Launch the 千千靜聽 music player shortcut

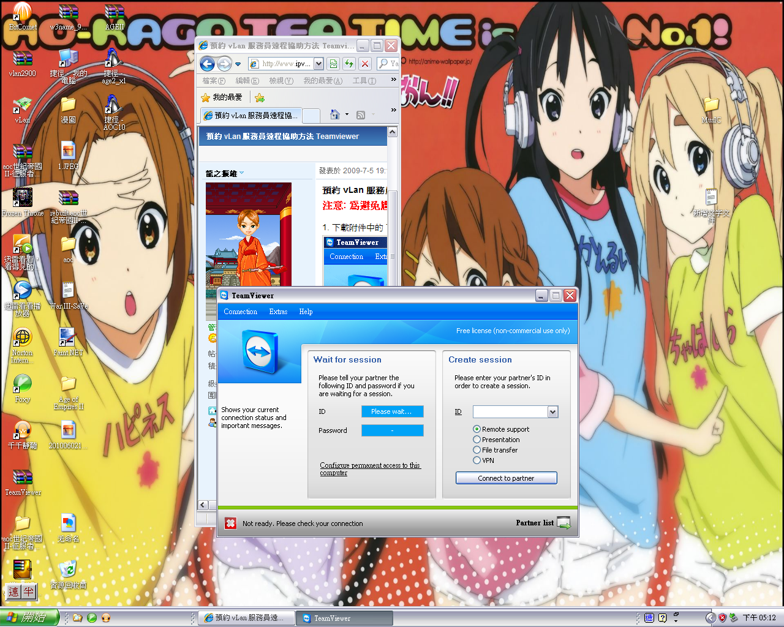[x=23, y=435]
